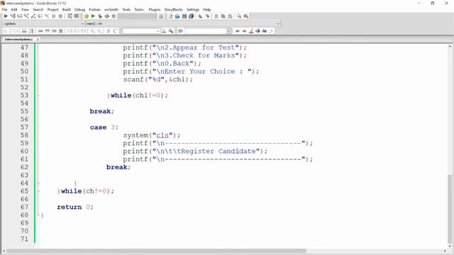
Task: Open the Edit menu
Action: click(x=14, y=9)
